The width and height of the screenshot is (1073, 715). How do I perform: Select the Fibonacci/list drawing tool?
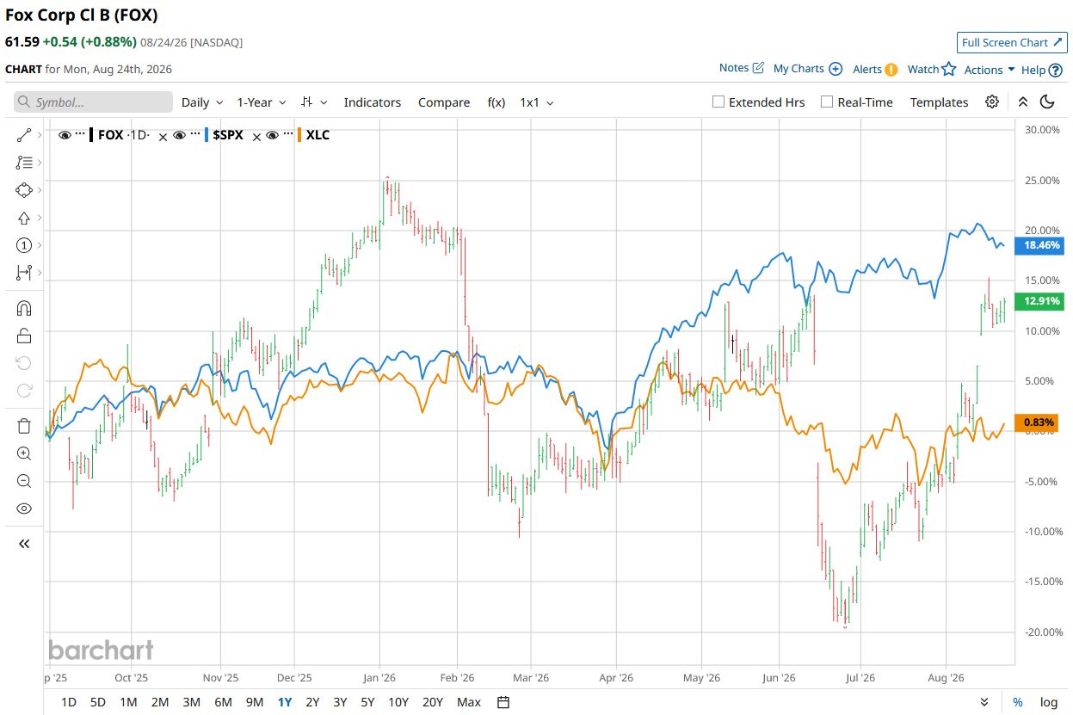coord(23,163)
